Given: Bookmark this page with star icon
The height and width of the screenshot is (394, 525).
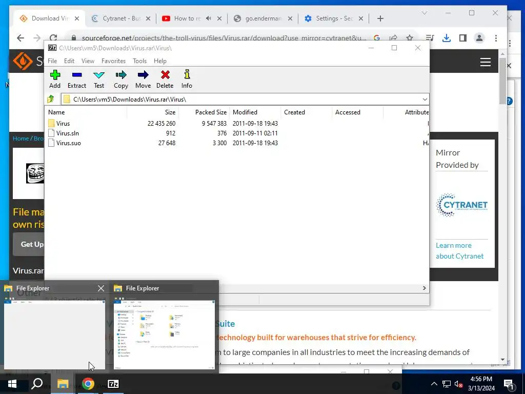Looking at the screenshot, I should pos(410,38).
